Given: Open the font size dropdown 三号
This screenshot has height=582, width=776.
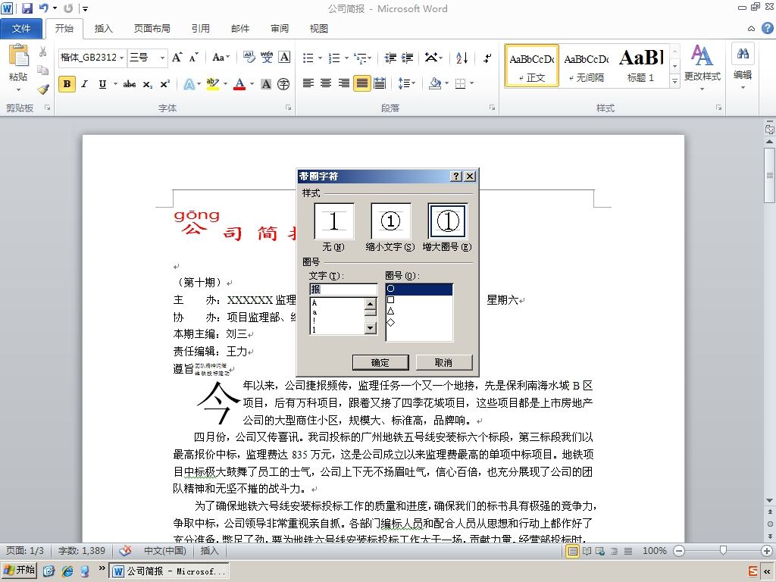Looking at the screenshot, I should 162,58.
